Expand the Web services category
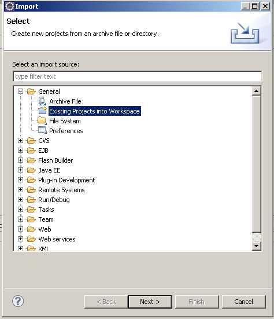Viewport: 274px width, 319px height. pyautogui.click(x=20, y=239)
